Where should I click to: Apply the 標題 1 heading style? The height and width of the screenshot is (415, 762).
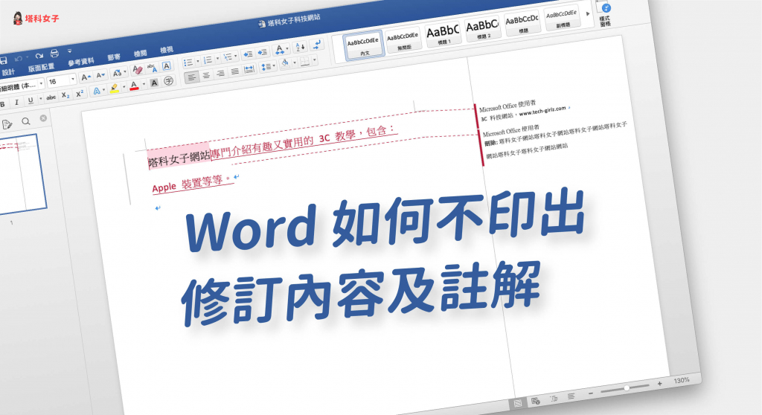[442, 33]
